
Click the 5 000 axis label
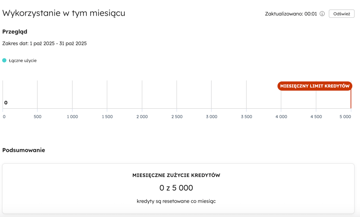(345, 117)
